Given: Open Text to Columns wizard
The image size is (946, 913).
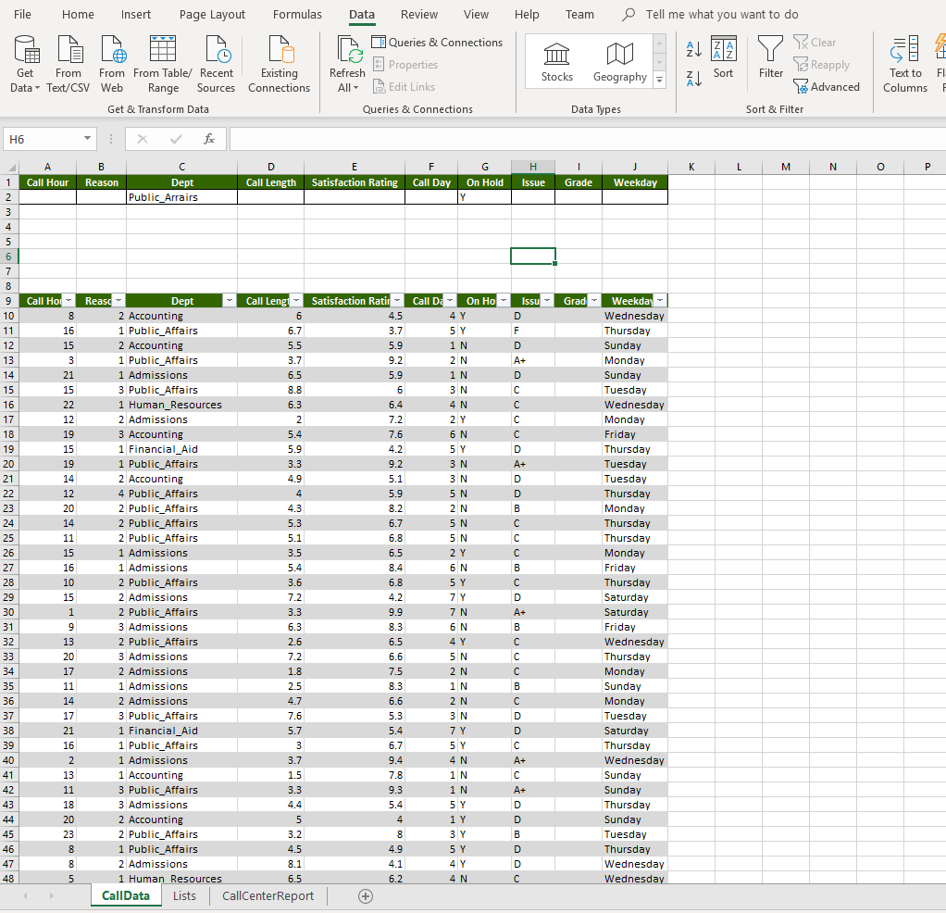Looking at the screenshot, I should pyautogui.click(x=904, y=63).
